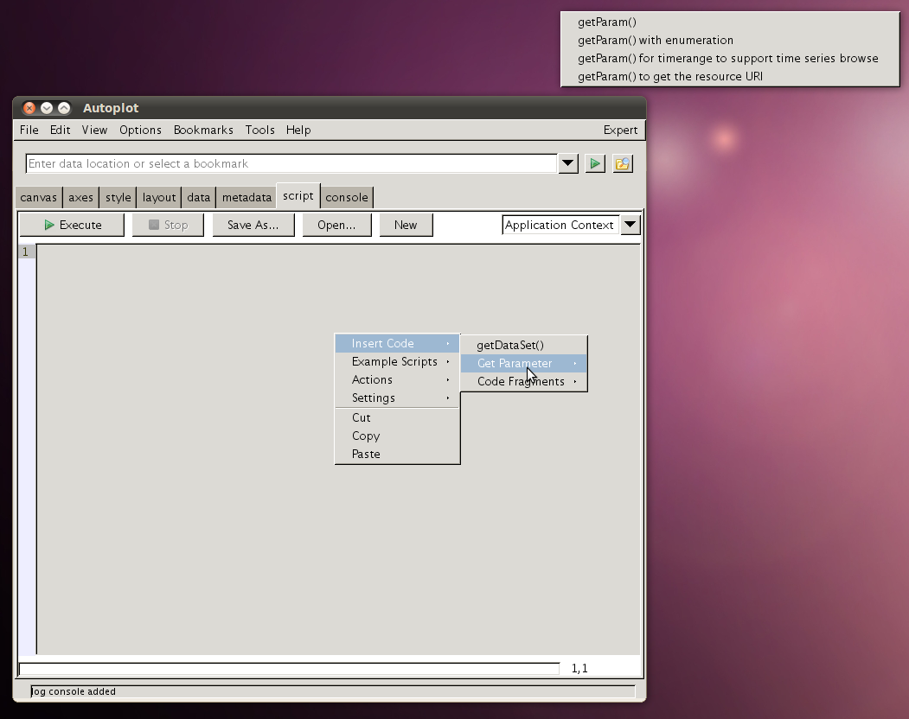Switch to the metadata tab
The height and width of the screenshot is (719, 909).
coord(246,197)
